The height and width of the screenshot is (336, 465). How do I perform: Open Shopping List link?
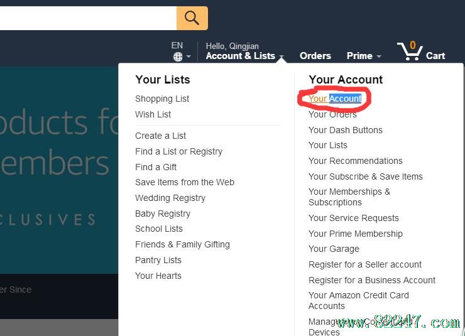pos(162,99)
